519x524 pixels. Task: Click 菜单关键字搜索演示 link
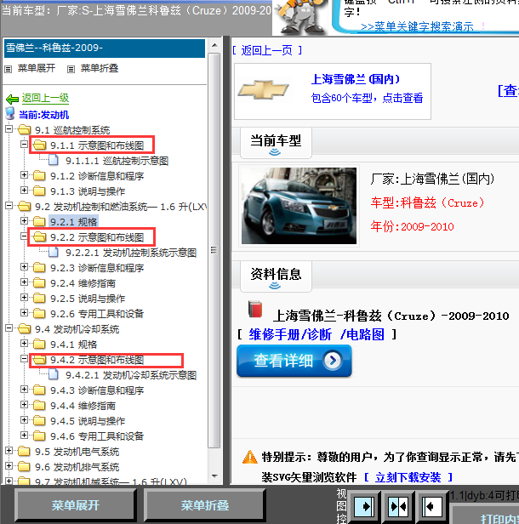click(x=417, y=26)
